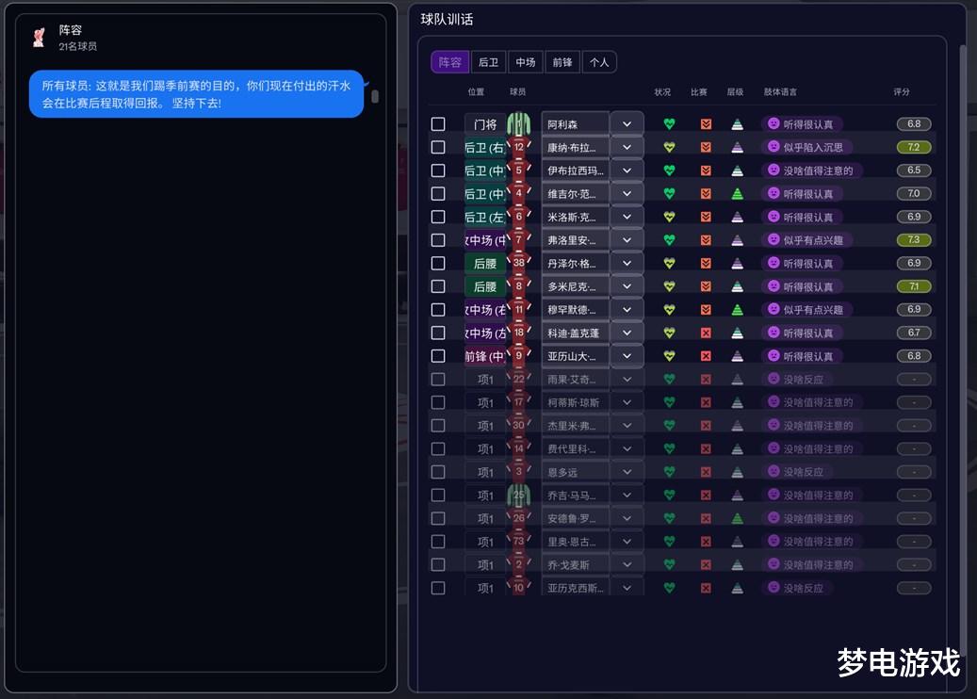
Task: Tick the checkbox for 柯蒂斯·琼斯
Action: (438, 402)
